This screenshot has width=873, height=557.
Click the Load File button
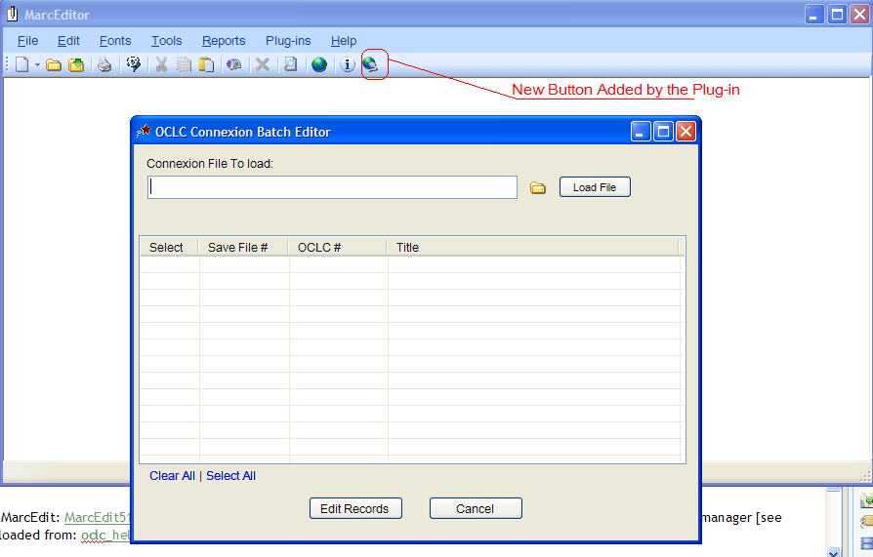pyautogui.click(x=595, y=187)
